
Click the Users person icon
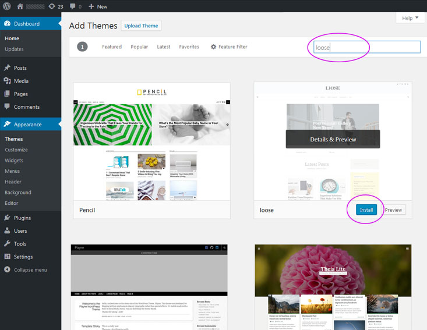click(x=8, y=230)
